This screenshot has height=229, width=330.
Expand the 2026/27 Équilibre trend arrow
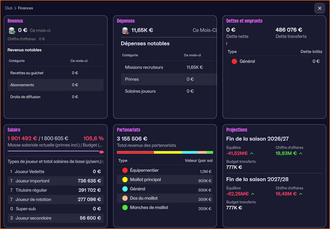[x=252, y=153]
